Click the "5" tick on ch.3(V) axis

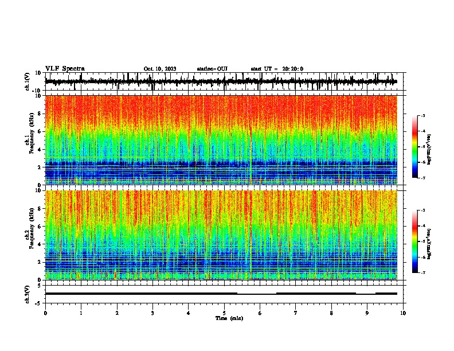click(x=40, y=286)
